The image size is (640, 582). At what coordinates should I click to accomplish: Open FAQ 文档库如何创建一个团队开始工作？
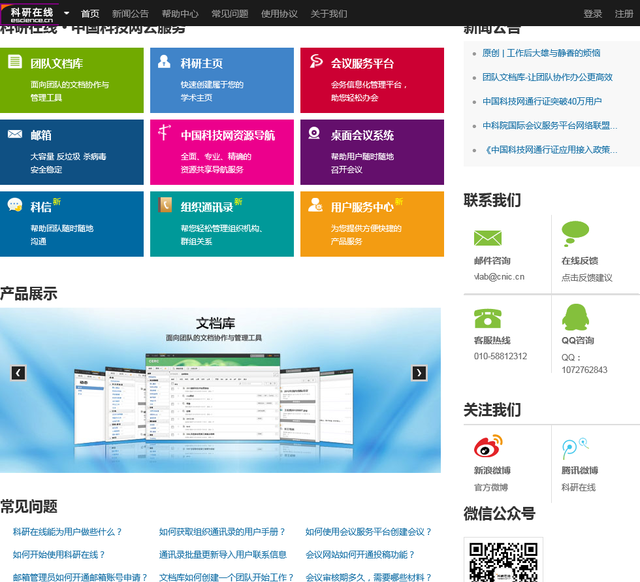point(226,577)
